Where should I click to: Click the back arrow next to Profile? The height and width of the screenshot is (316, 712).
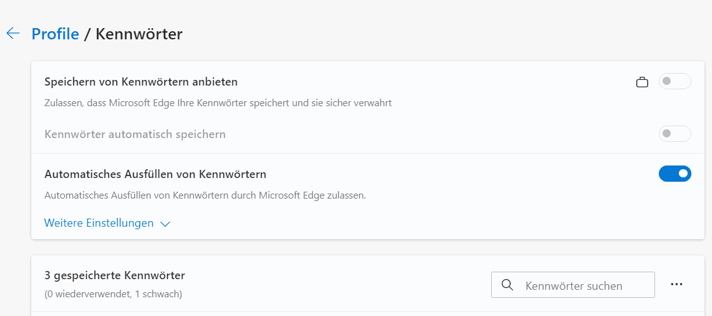[x=13, y=33]
